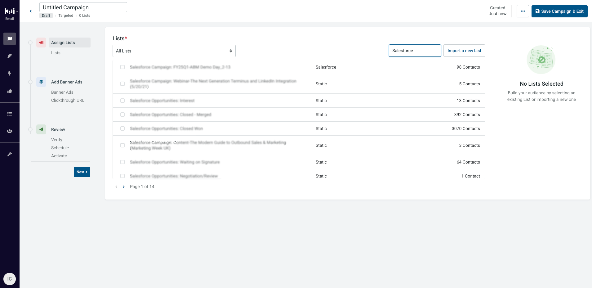592x288 pixels.
Task: Open the Verify sub-step
Action: click(57, 140)
